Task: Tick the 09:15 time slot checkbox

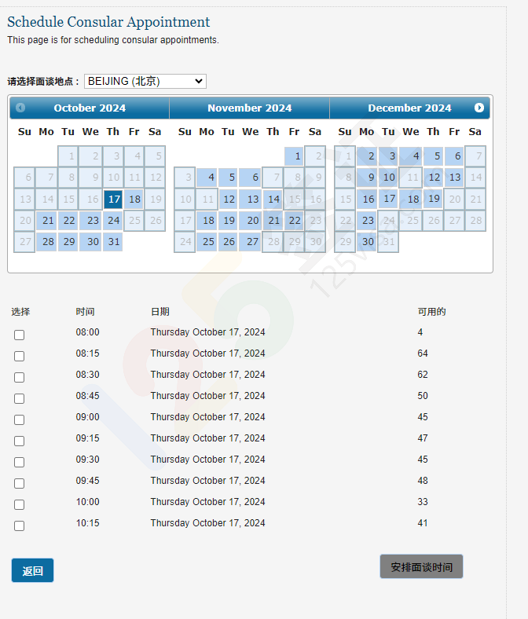Action: (19, 441)
